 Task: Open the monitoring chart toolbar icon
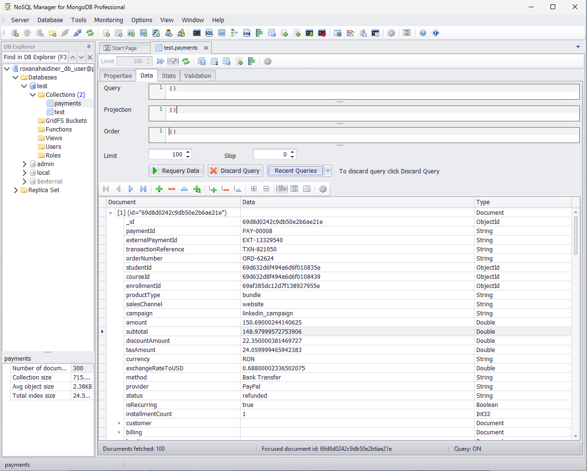coord(350,33)
